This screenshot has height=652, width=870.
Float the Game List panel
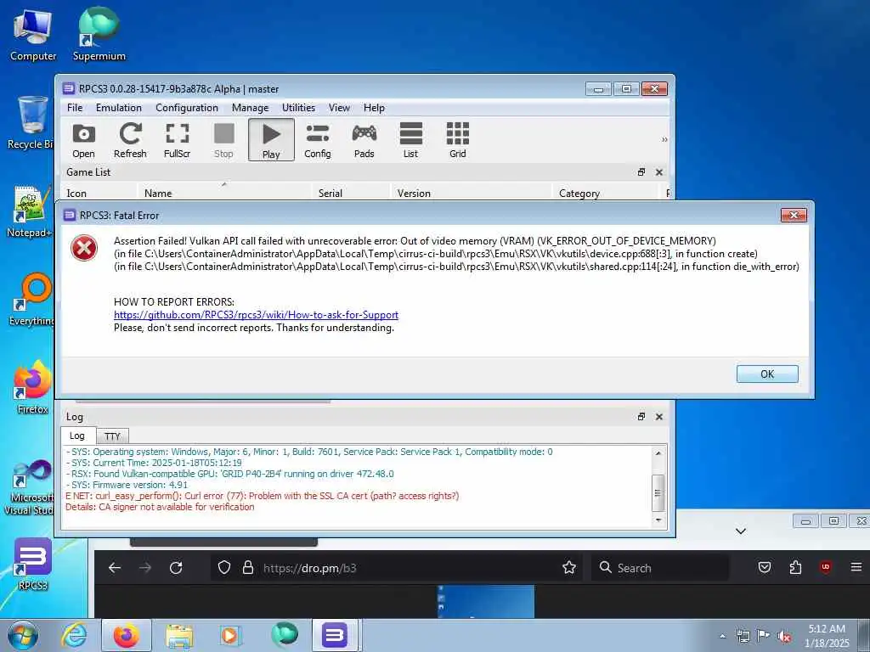click(x=641, y=171)
